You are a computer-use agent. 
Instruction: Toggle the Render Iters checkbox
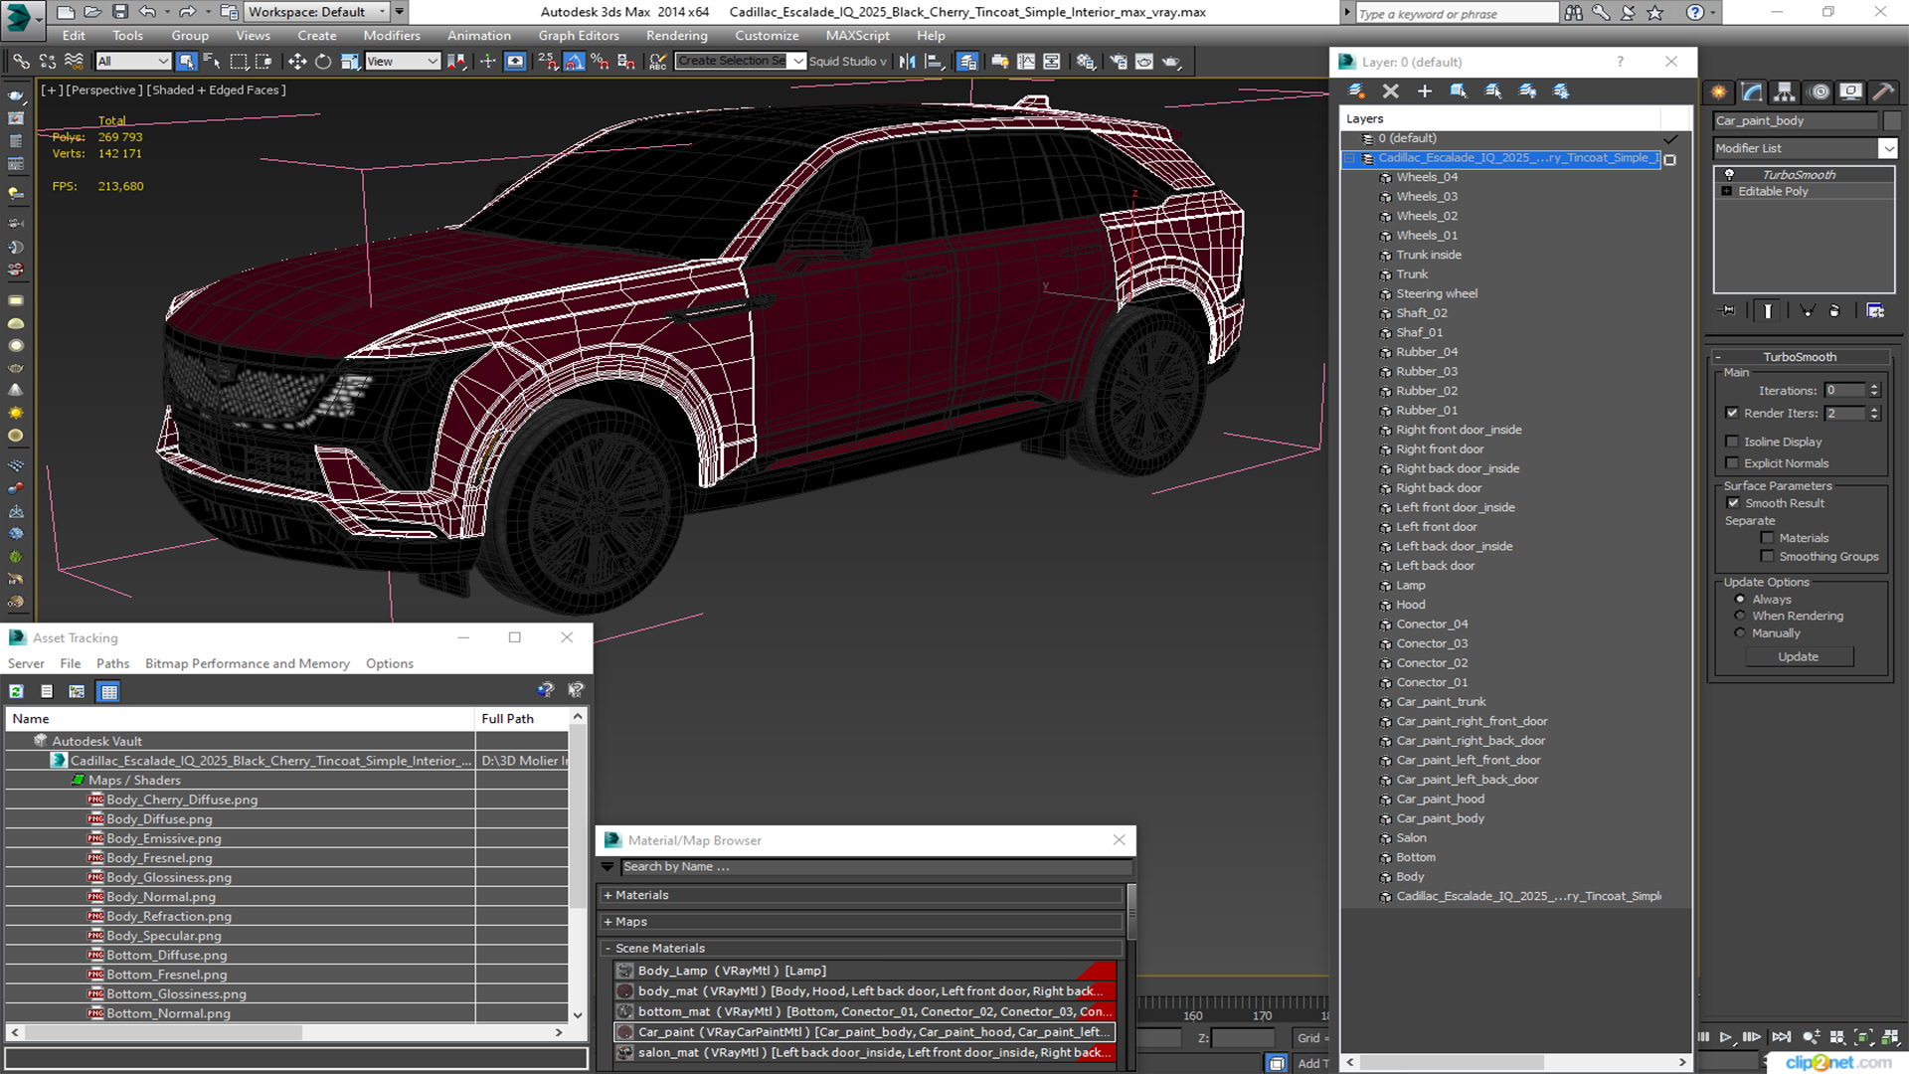[x=1732, y=413]
